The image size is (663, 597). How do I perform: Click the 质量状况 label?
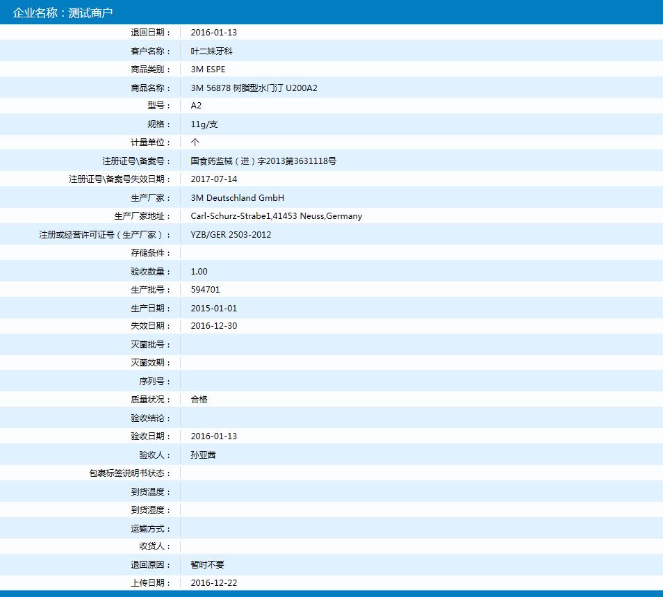150,400
